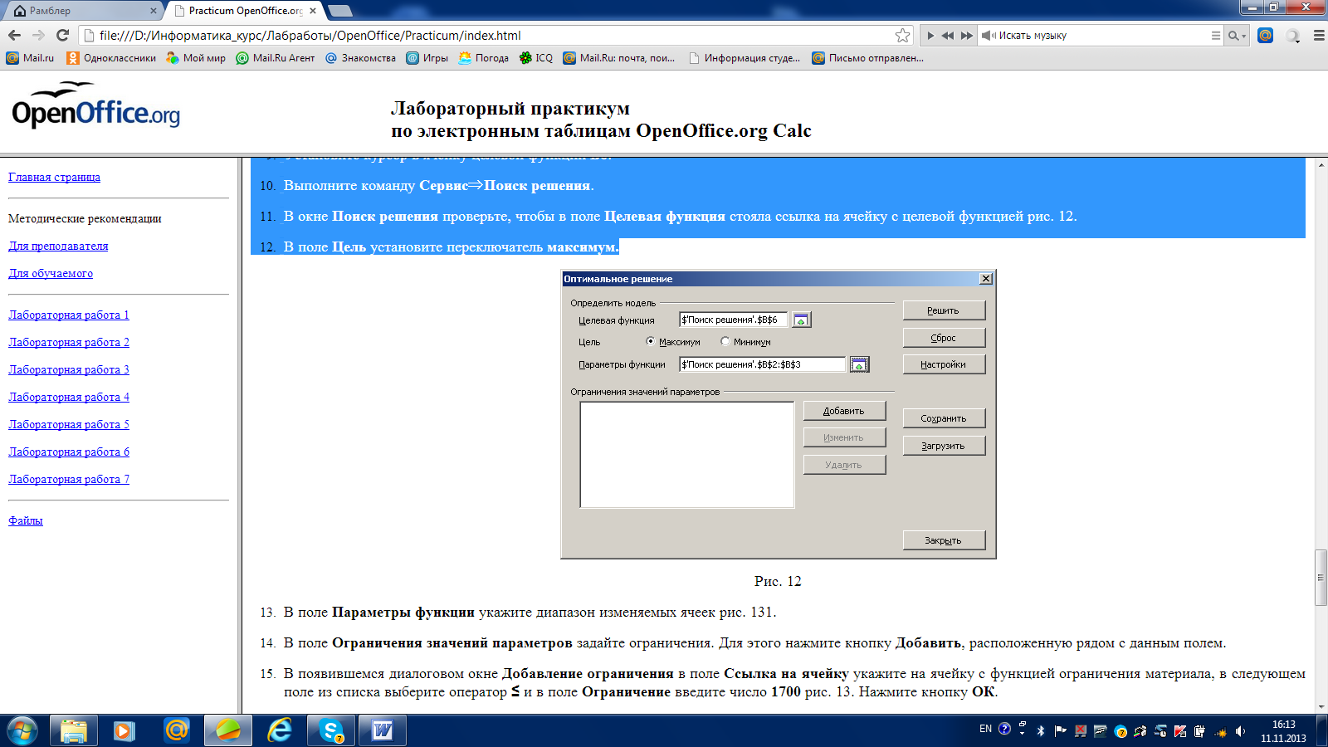
Task: Open Мой мир bookmark
Action: click(196, 58)
